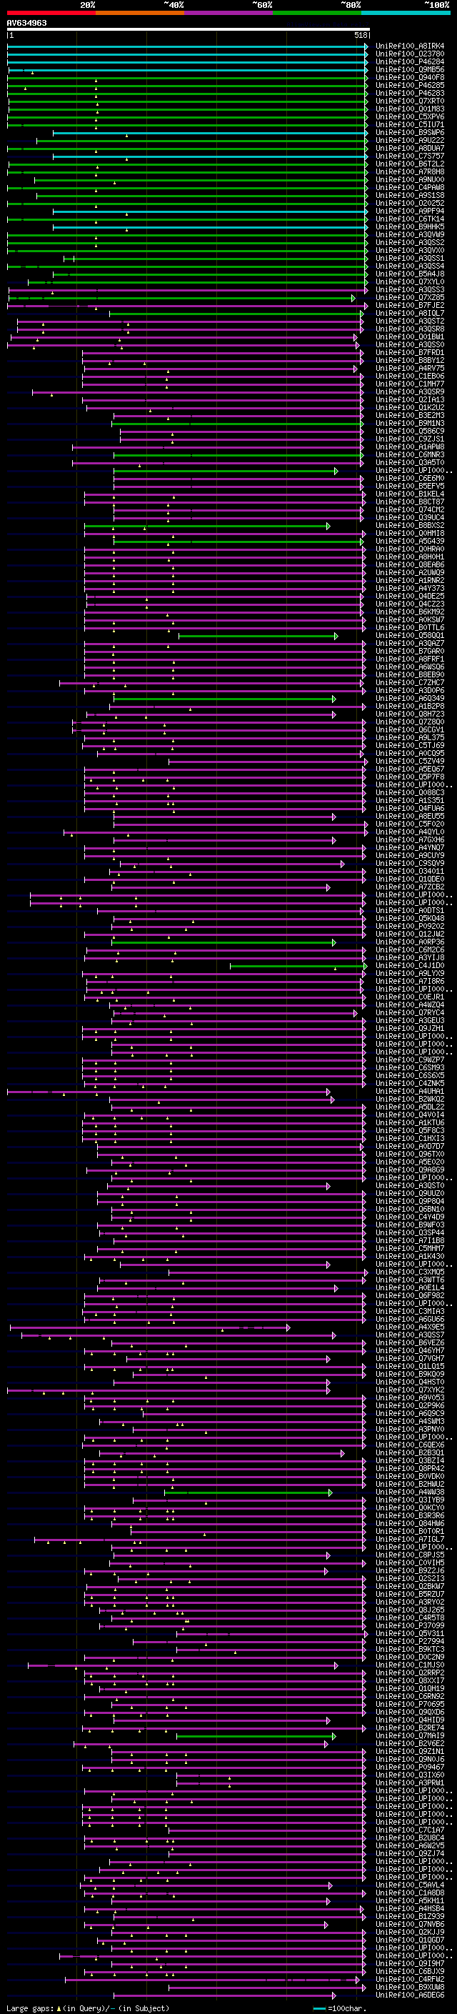Image resolution: width=457 pixels, height=2014 pixels.
Task: Select the UniRef100_A9PF94 entry
Action: (x=410, y=211)
